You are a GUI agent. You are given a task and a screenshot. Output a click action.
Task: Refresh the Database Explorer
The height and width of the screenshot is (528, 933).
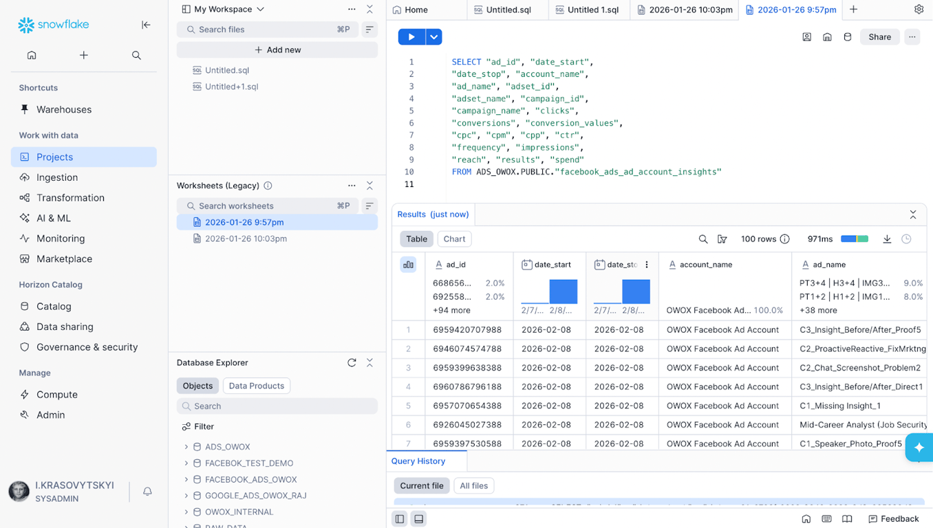pyautogui.click(x=352, y=362)
